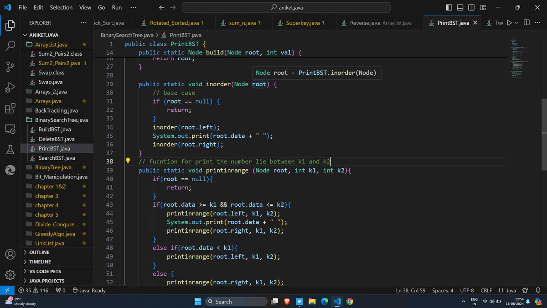Toggle the bottom panel visibility
The image size is (547, 308).
click(x=460, y=7)
